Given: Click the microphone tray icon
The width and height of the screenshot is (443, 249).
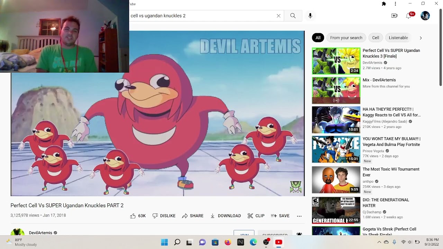Looking at the screenshot, I should (394, 242).
